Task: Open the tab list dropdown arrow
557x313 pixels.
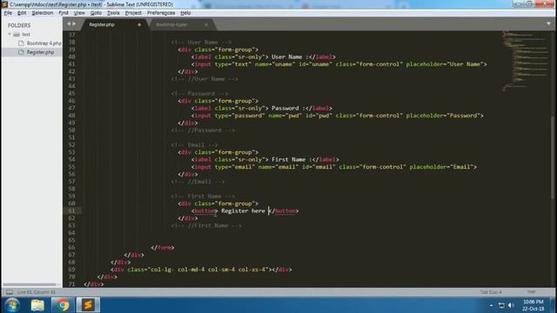Action: (x=548, y=23)
